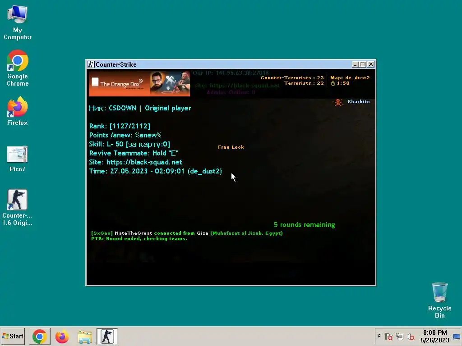Click the Counter-Strike window title text
This screenshot has width=462, height=346.
pyautogui.click(x=116, y=64)
